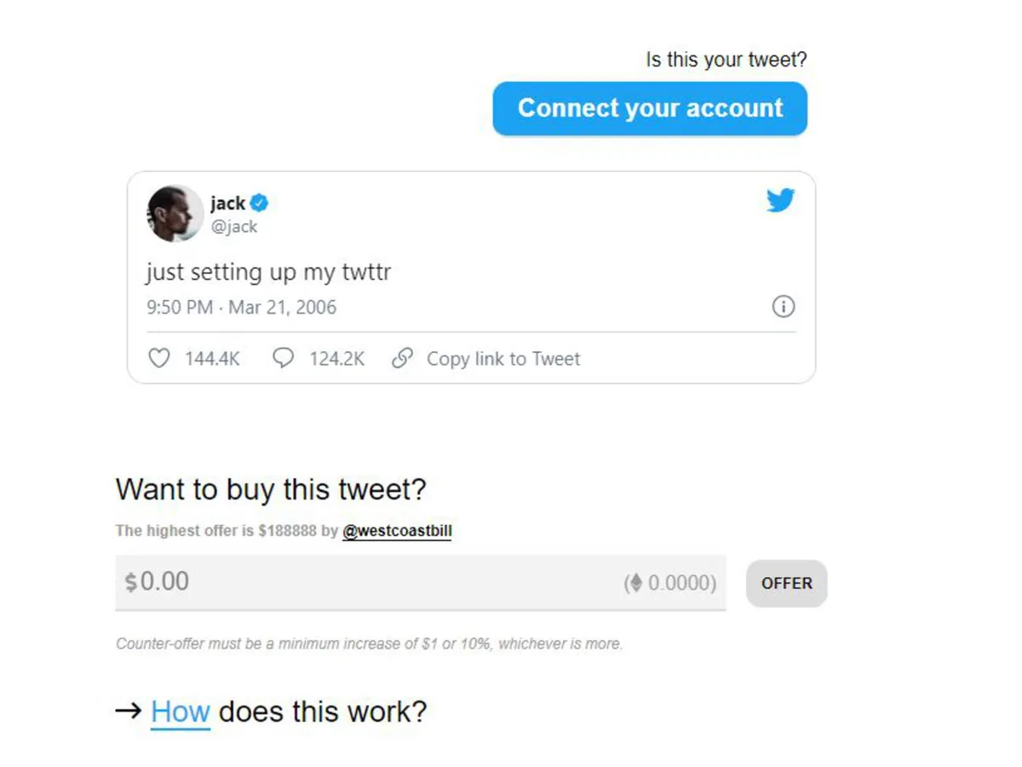
Task: Like the tweet using the heart icon
Action: [x=159, y=359]
